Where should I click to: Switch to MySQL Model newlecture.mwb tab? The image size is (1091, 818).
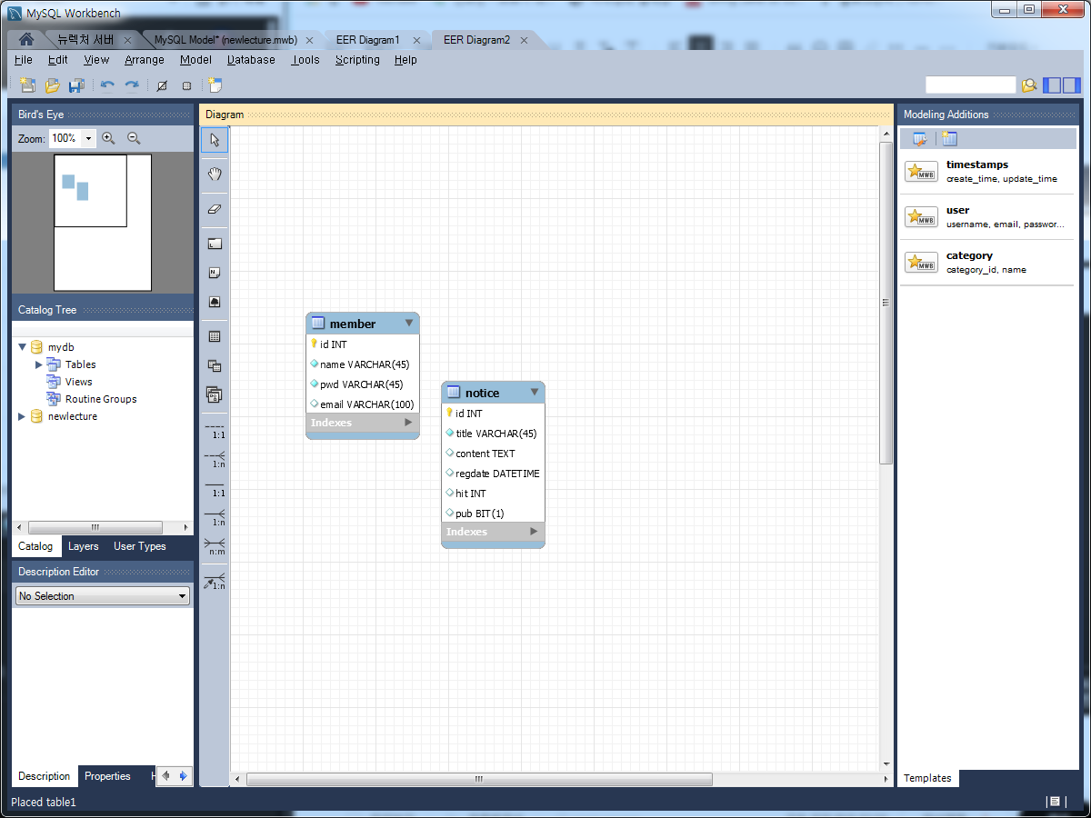(225, 40)
